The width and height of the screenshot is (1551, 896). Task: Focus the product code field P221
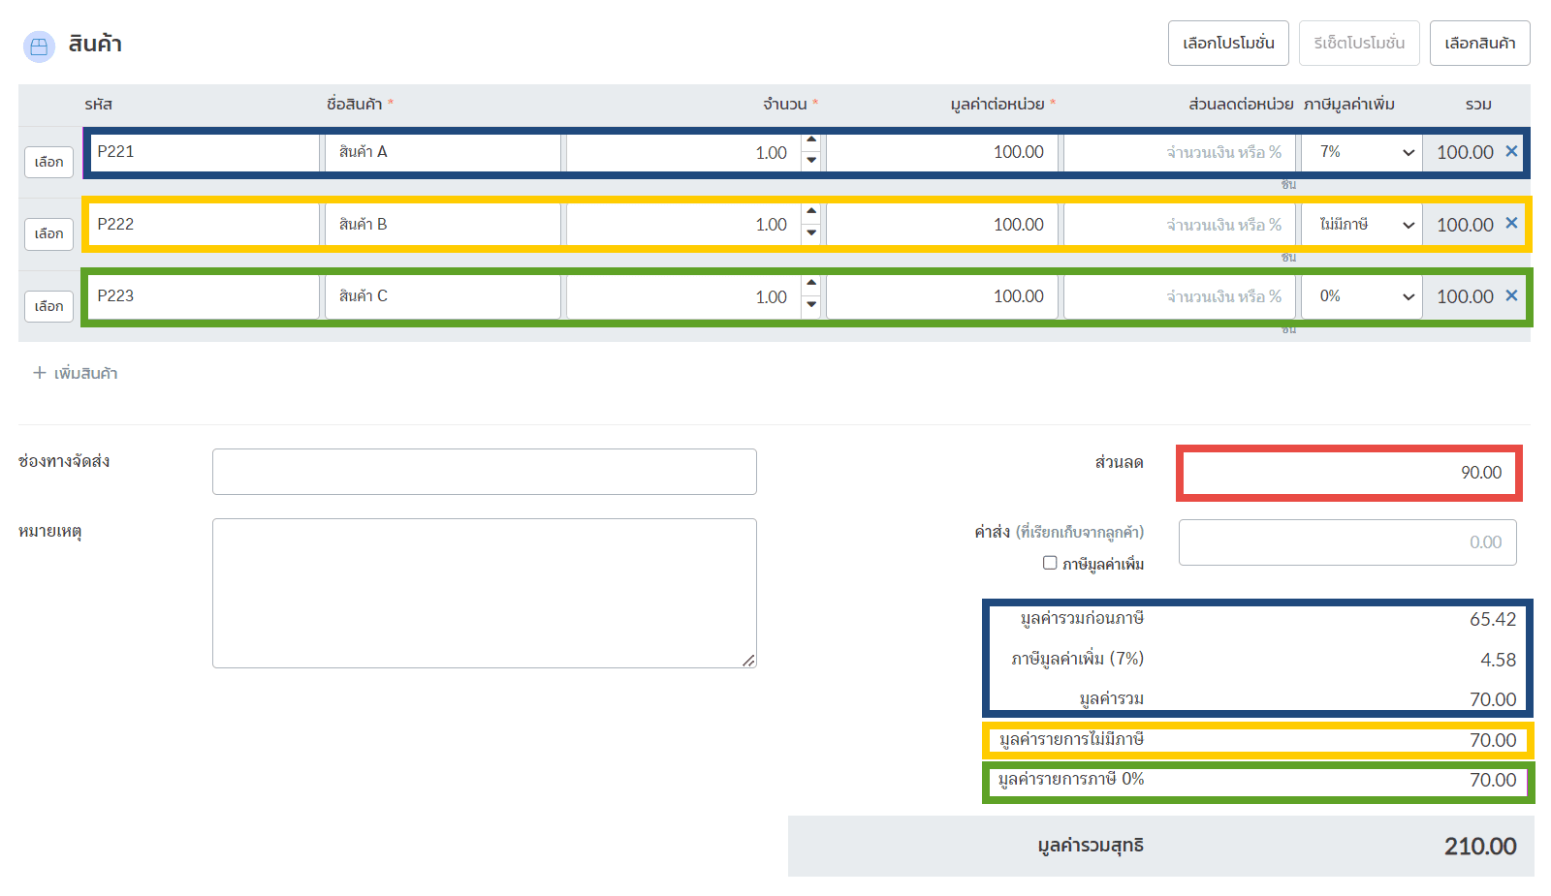(204, 152)
